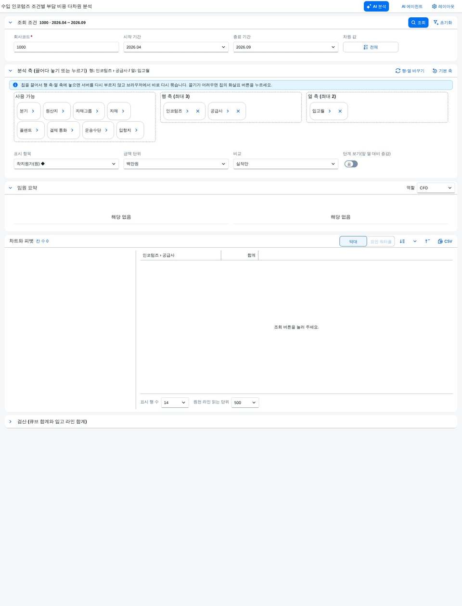Expand the 검산 section
The width and height of the screenshot is (462, 606).
[x=11, y=422]
